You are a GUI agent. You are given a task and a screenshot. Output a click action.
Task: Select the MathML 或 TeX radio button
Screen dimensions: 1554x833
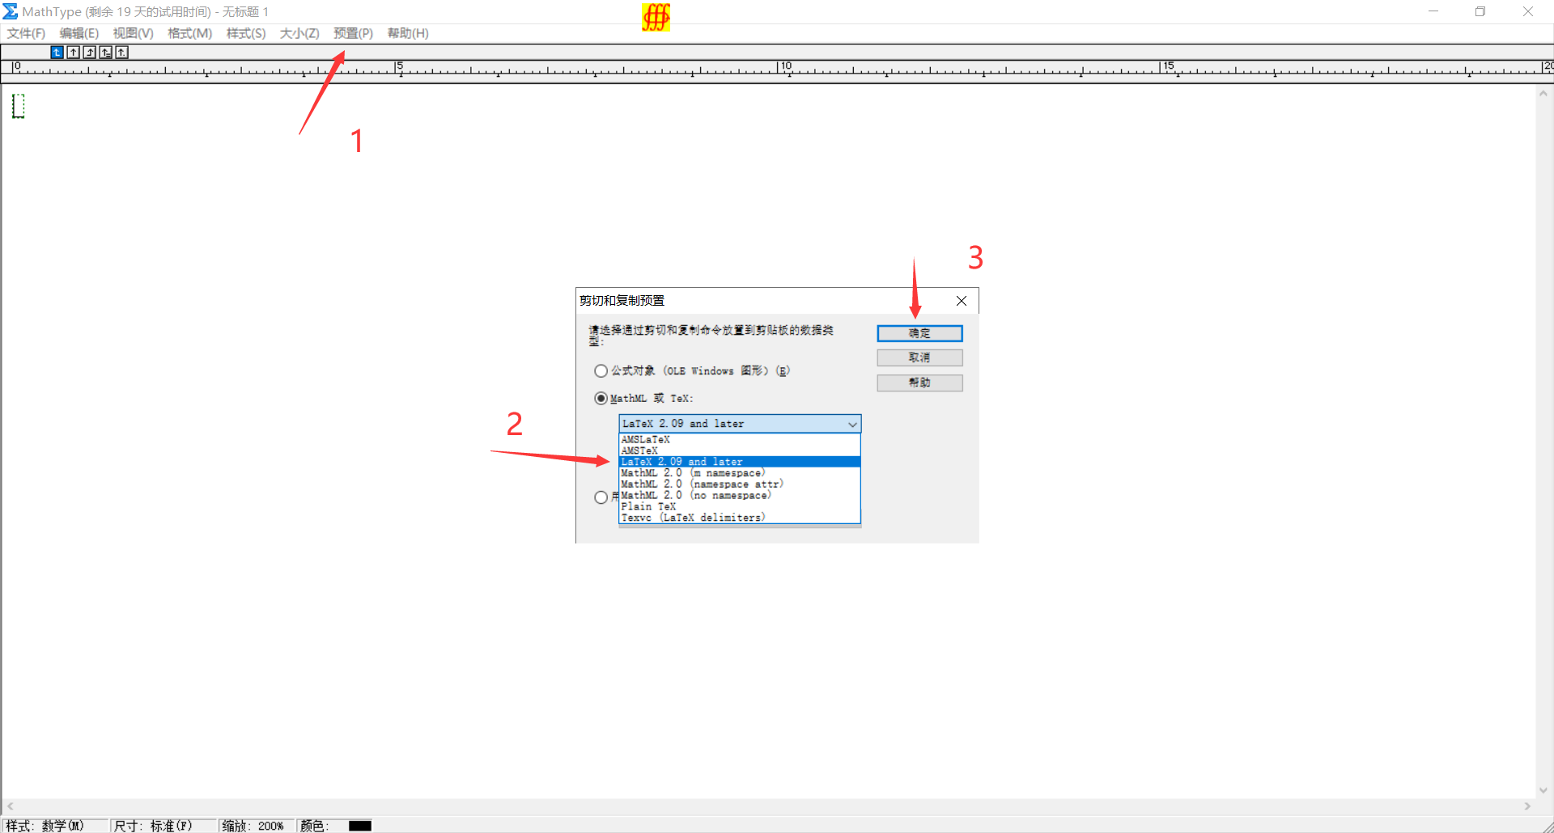[x=601, y=399]
